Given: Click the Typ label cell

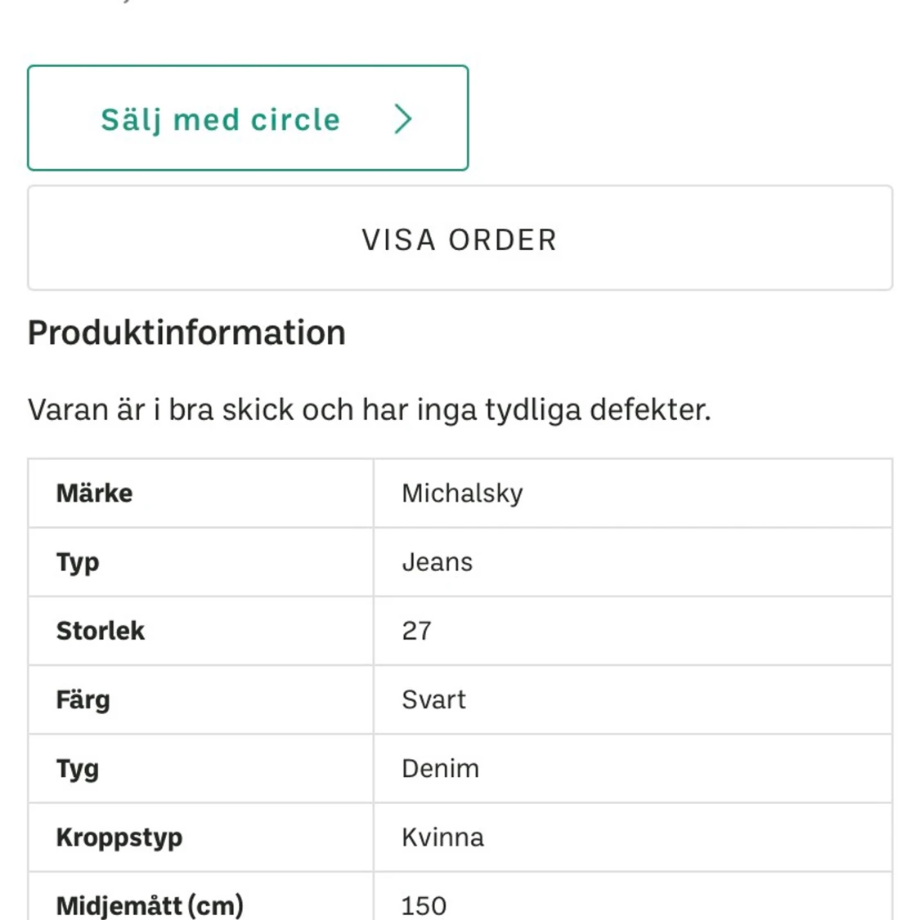Looking at the screenshot, I should pyautogui.click(x=78, y=561).
